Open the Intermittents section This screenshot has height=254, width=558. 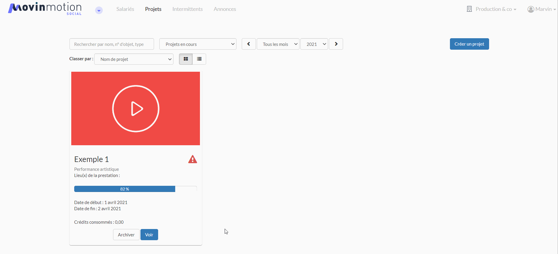[188, 9]
